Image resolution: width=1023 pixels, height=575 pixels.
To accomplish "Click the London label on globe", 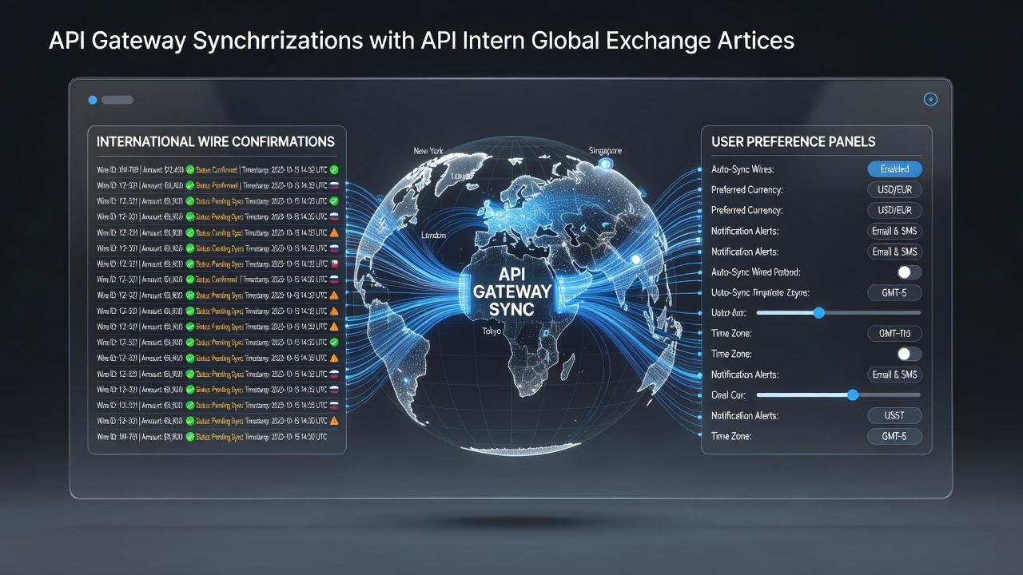I will tap(432, 236).
